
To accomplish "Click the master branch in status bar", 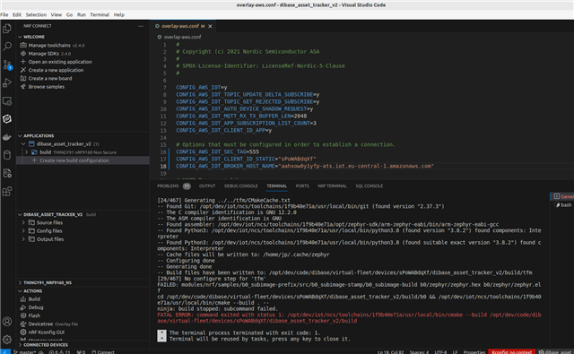I will click(x=25, y=352).
